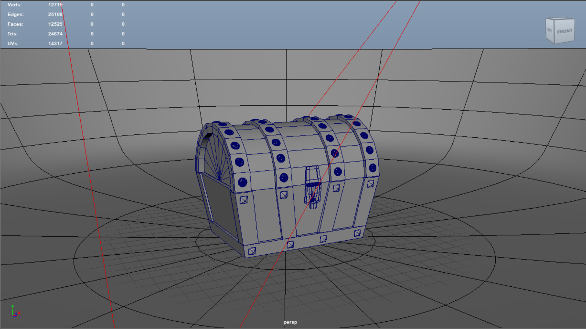This screenshot has width=586, height=329.
Task: Click the Faces label in the HUD
Action: point(15,24)
